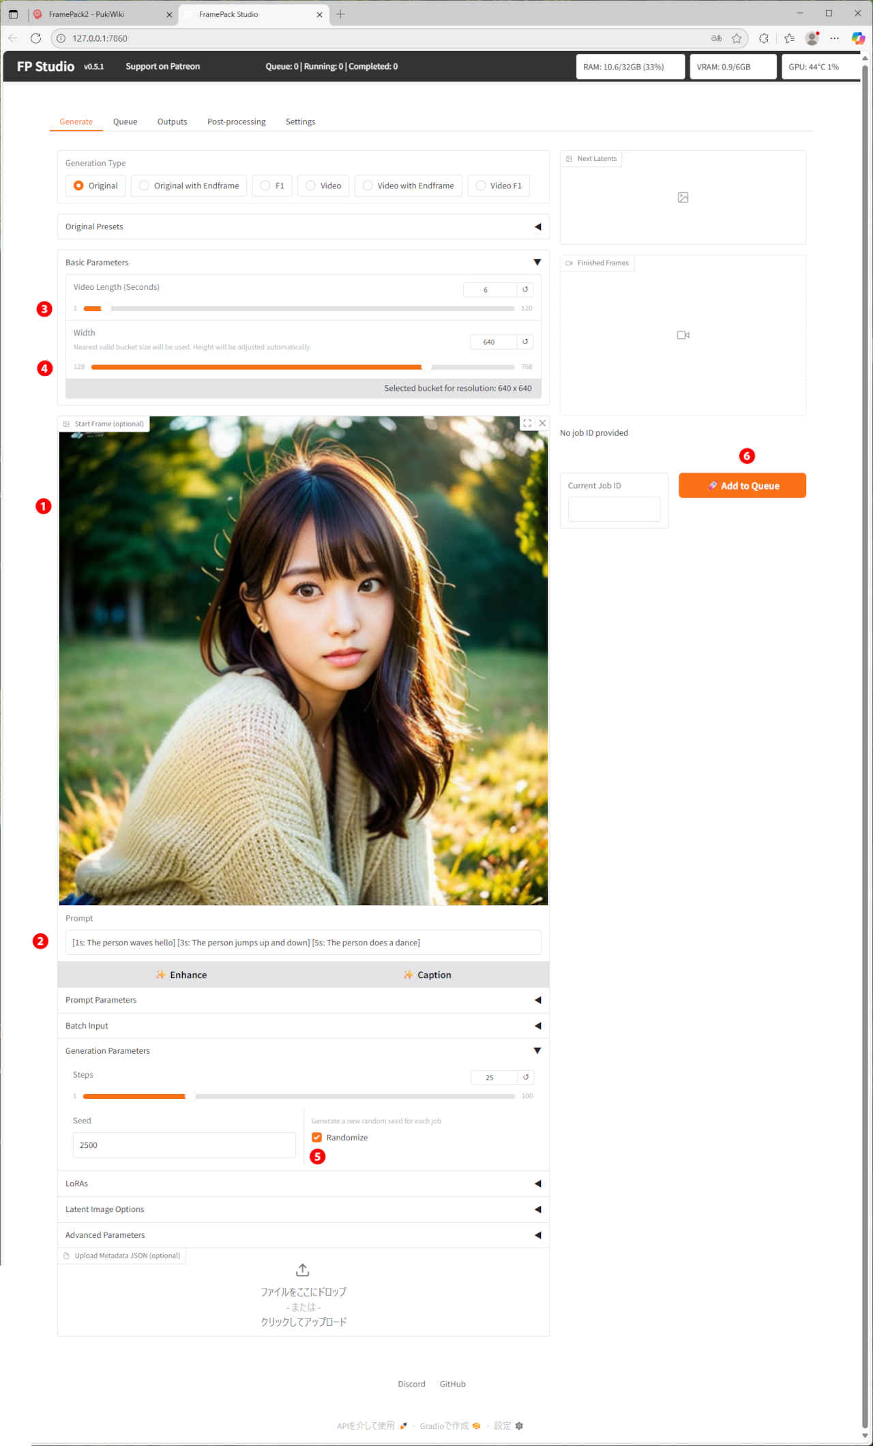Viewport: 873px width, 1446px height.
Task: Open browser extensions icon
Action: point(764,38)
